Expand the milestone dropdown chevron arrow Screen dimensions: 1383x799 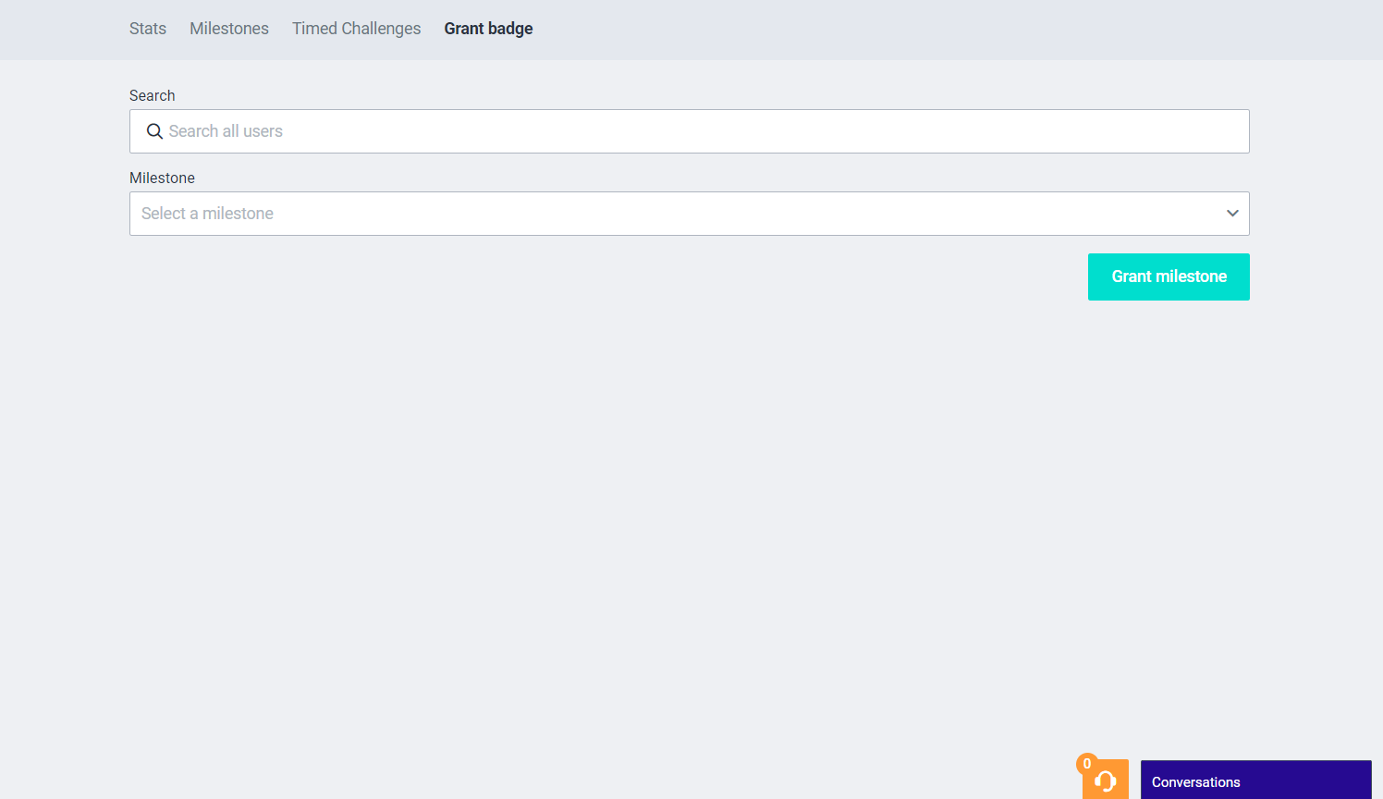coord(1231,214)
